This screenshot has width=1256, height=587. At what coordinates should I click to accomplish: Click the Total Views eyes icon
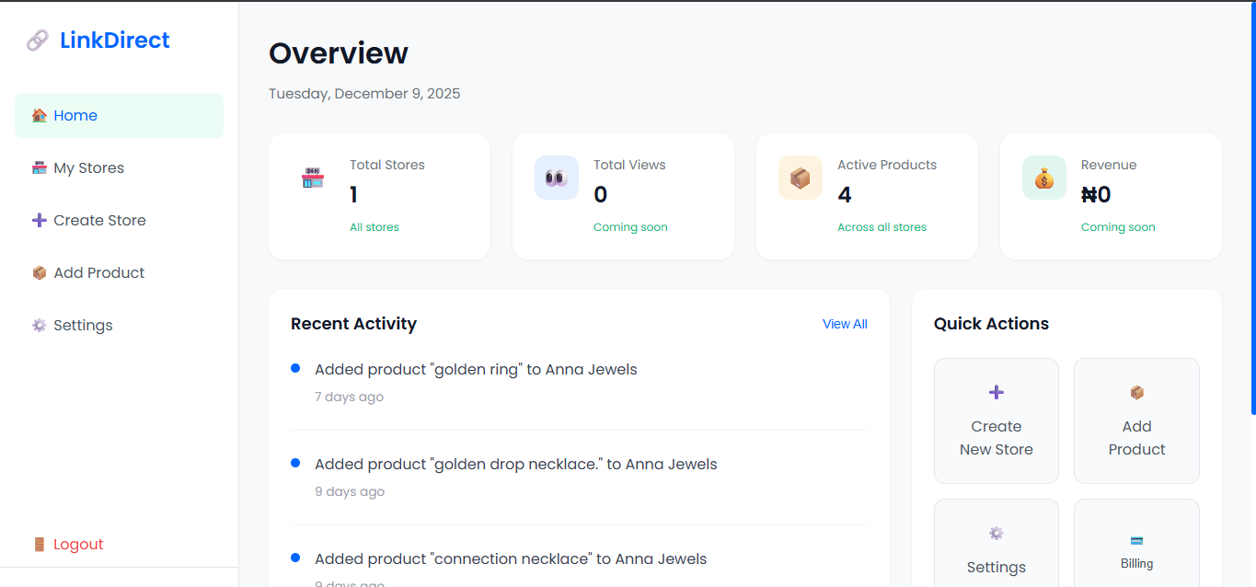click(556, 178)
